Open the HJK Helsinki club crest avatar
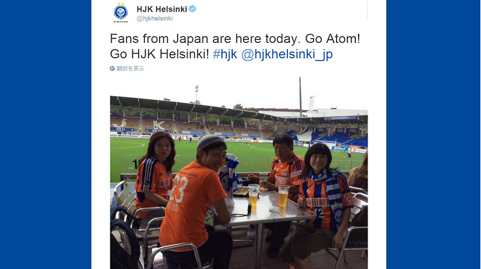 121,13
